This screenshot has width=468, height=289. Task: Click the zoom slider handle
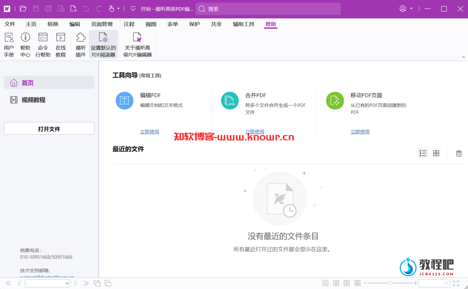[x=390, y=283]
